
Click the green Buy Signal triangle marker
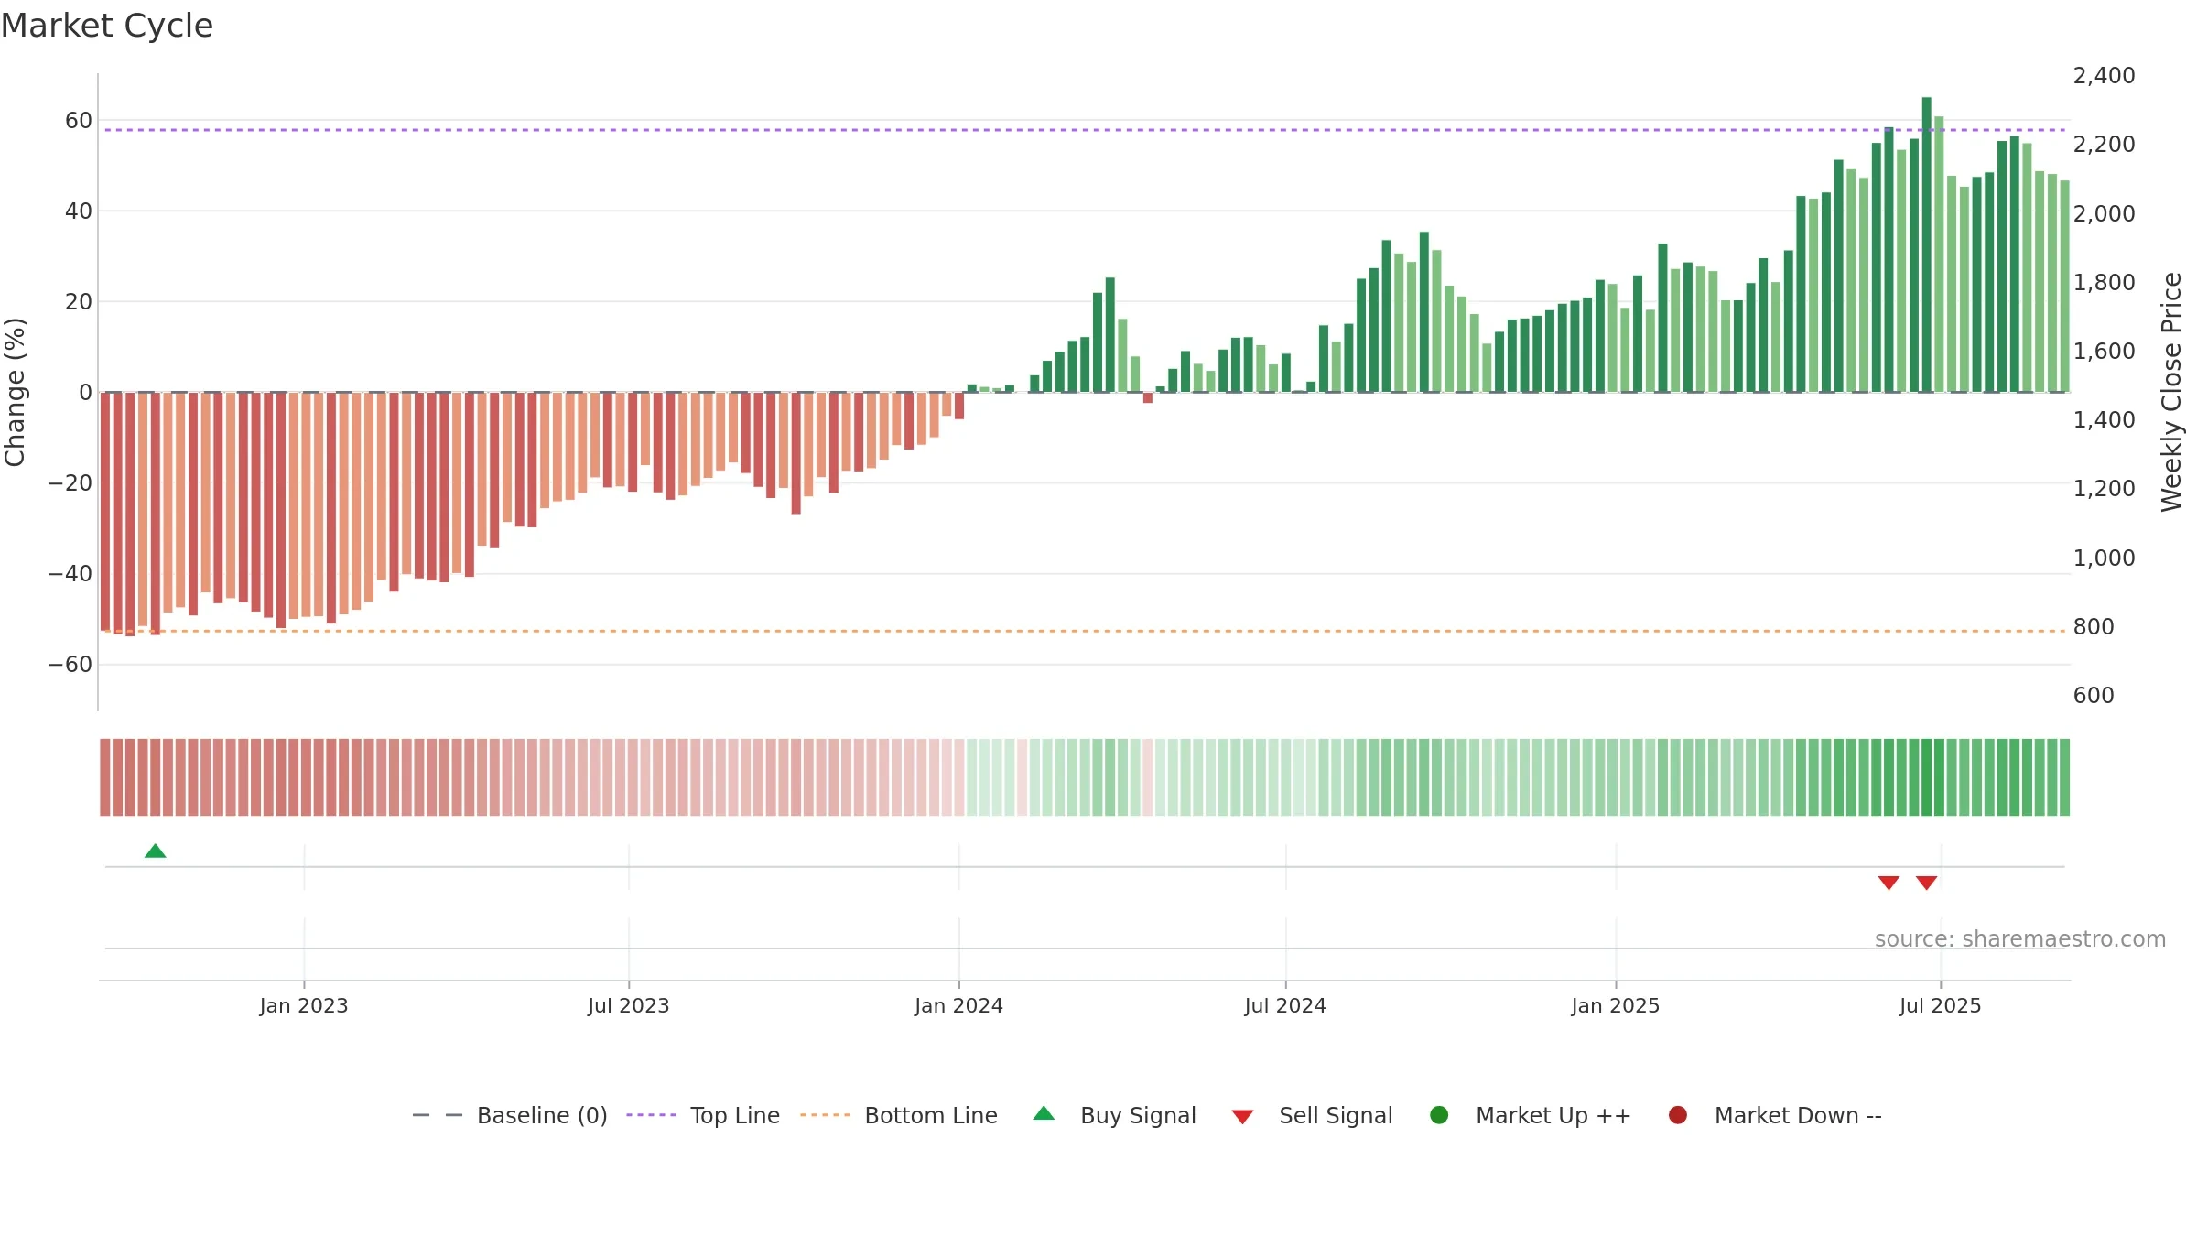[x=156, y=851]
